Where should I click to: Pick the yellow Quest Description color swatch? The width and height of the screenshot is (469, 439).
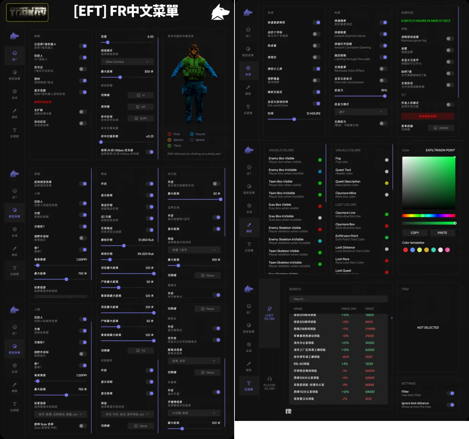coord(387,183)
